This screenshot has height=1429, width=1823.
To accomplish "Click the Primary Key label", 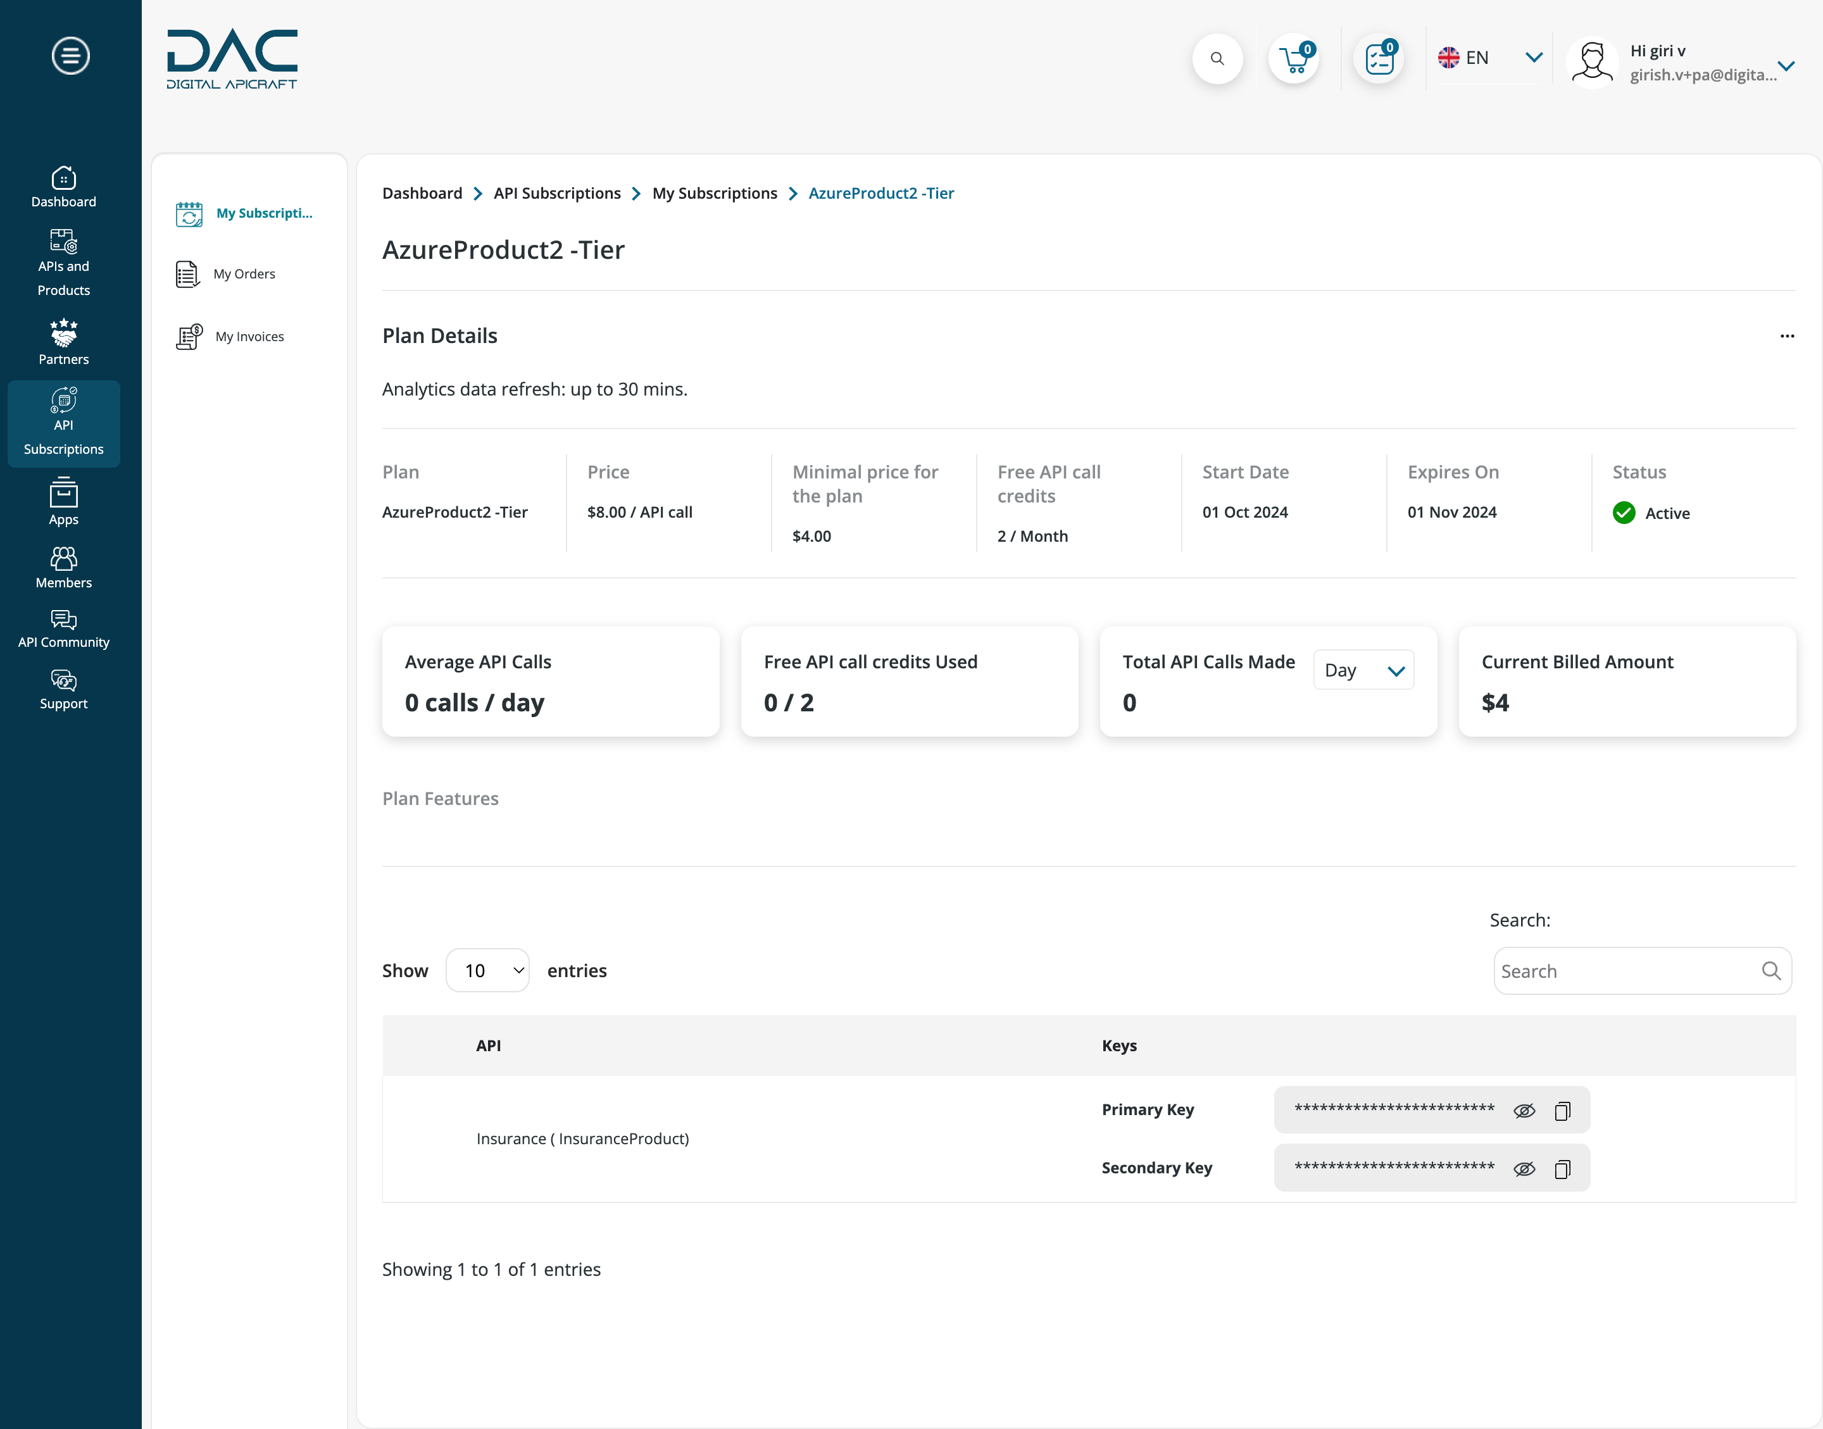I will [x=1147, y=1110].
